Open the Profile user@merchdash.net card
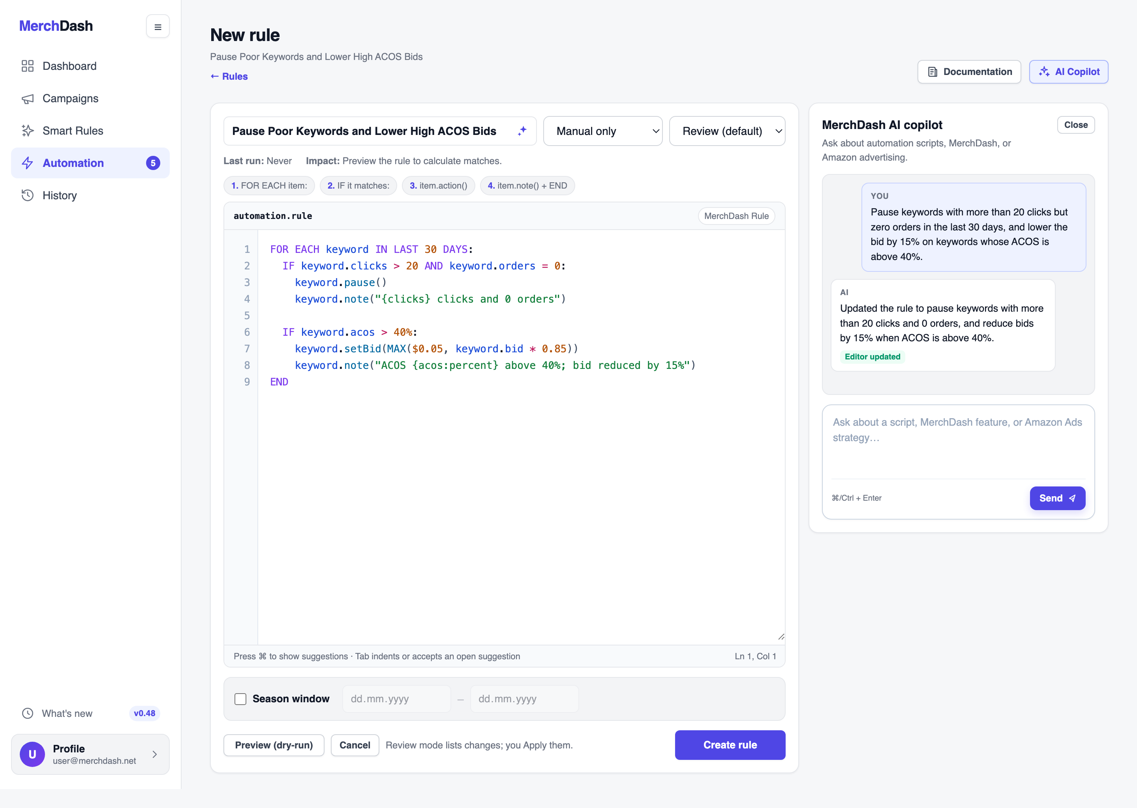Screen dimensions: 1137x808 pyautogui.click(x=90, y=754)
